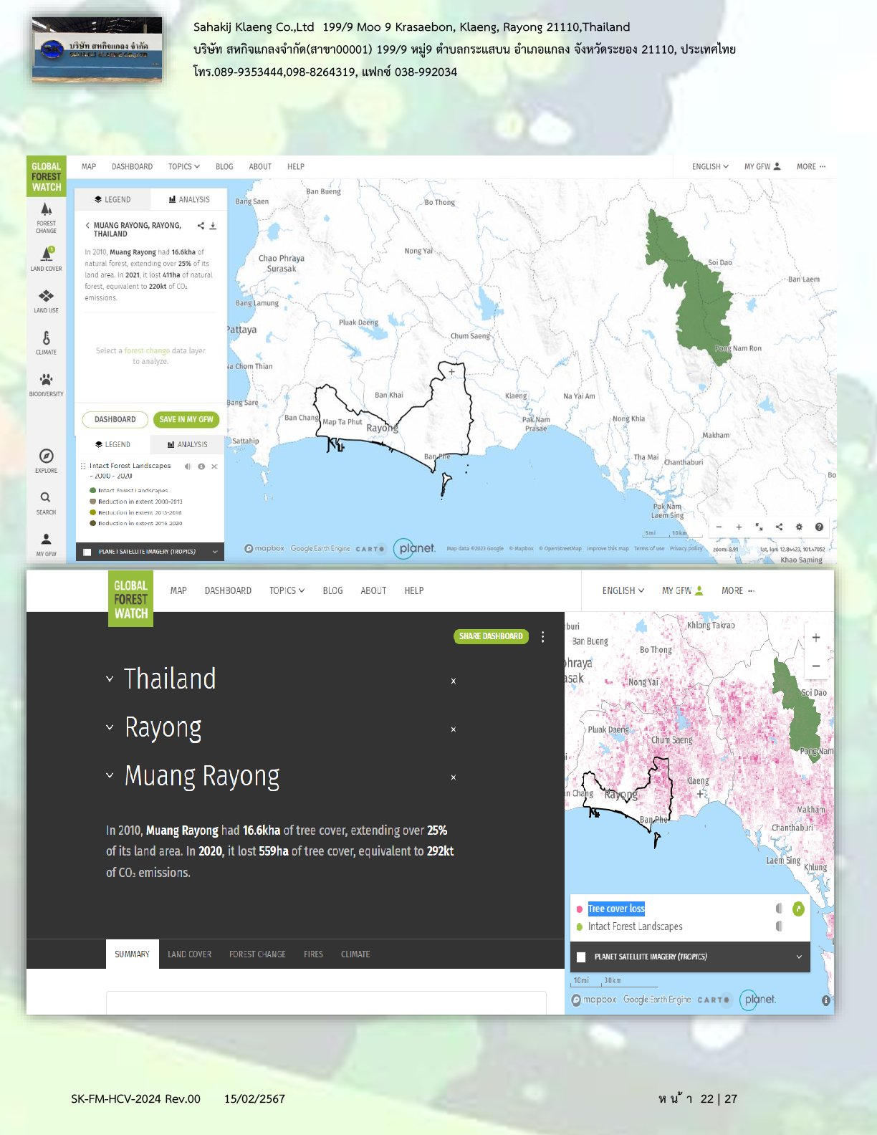The height and width of the screenshot is (1135, 877).
Task: Click the pink Tree cover loss color dot
Action: point(579,909)
